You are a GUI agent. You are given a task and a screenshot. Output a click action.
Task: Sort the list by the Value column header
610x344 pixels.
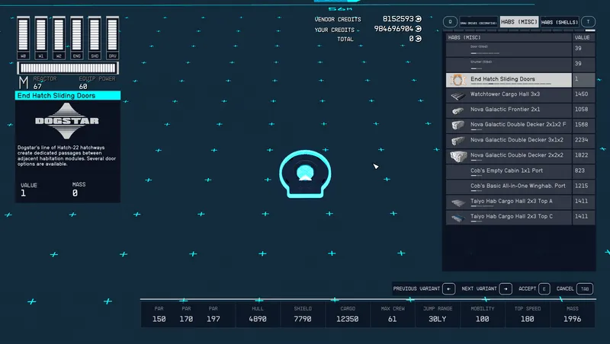point(583,37)
